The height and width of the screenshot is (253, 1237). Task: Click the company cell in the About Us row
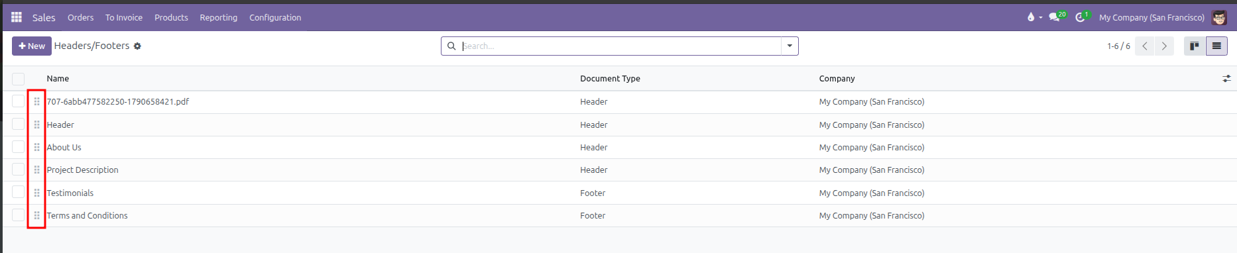coord(871,147)
